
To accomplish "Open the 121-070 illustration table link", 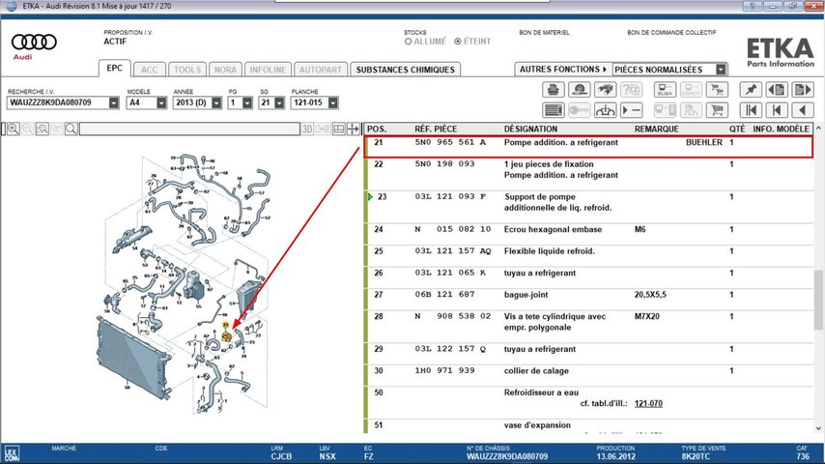I will click(x=648, y=403).
